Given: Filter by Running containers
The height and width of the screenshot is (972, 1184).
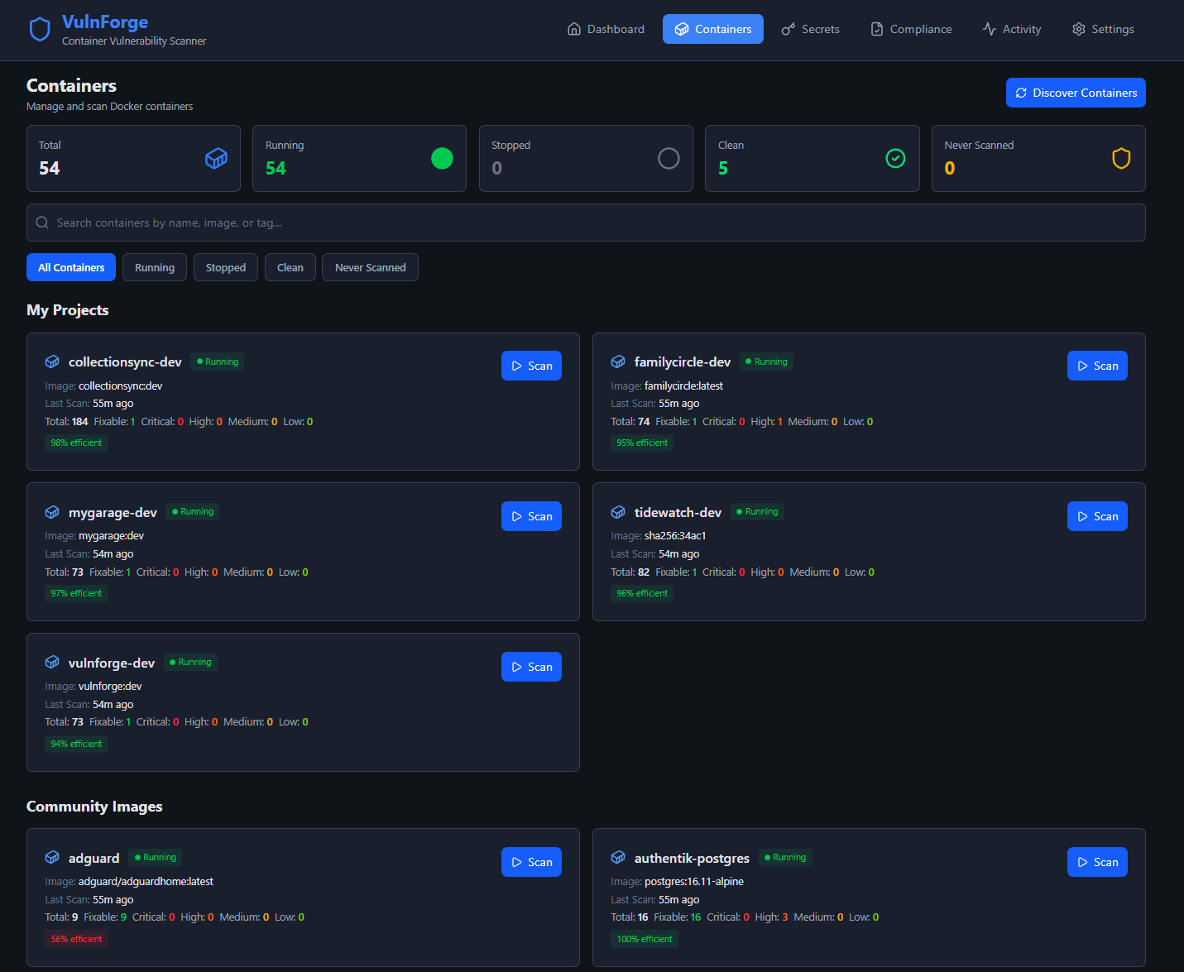Looking at the screenshot, I should 155,267.
